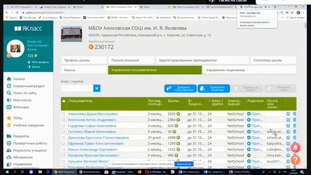Click the browser reload button

[17, 13]
